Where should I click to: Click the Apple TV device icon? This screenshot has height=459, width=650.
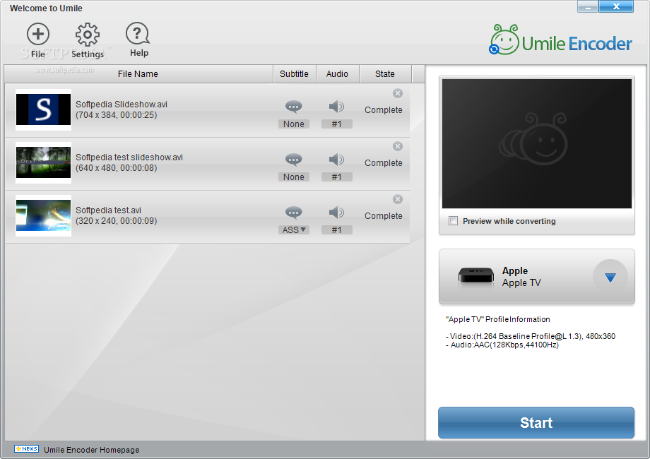[x=476, y=276]
